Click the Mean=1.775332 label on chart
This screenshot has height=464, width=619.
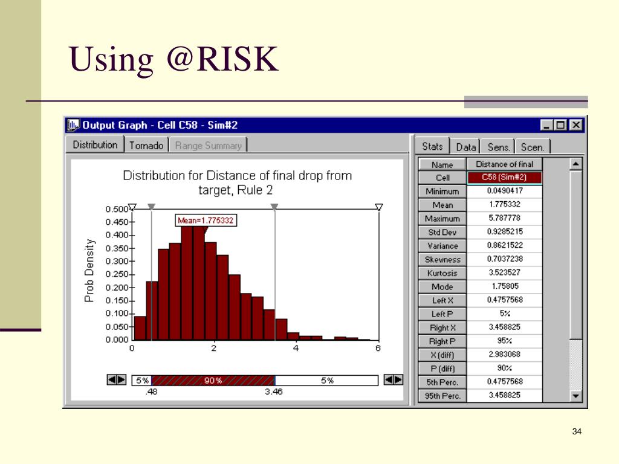(206, 220)
